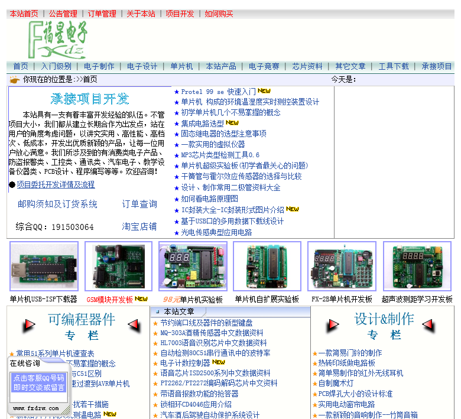Select 本站产品 in the navigation bar
This screenshot has width=461, height=419.
(221, 66)
